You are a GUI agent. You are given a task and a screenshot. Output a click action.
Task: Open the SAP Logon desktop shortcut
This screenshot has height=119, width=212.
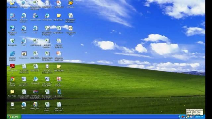click(71, 3)
